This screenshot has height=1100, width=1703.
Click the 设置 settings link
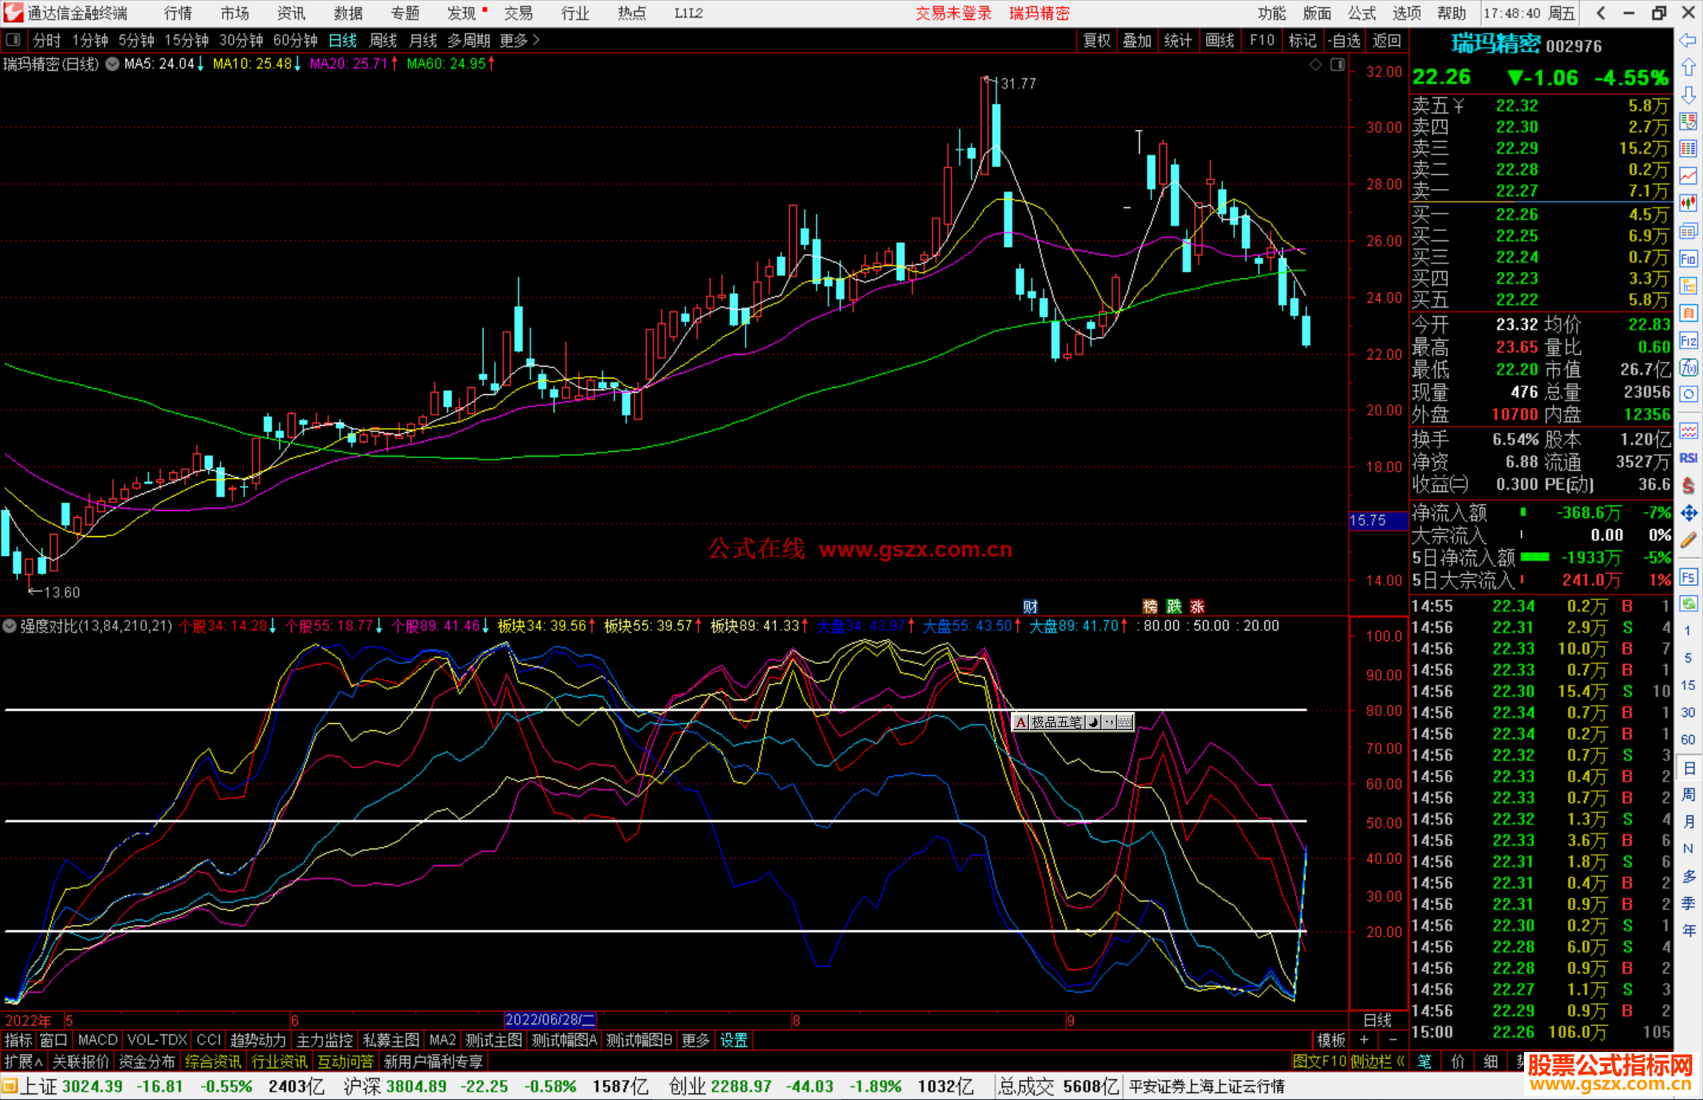click(733, 1040)
